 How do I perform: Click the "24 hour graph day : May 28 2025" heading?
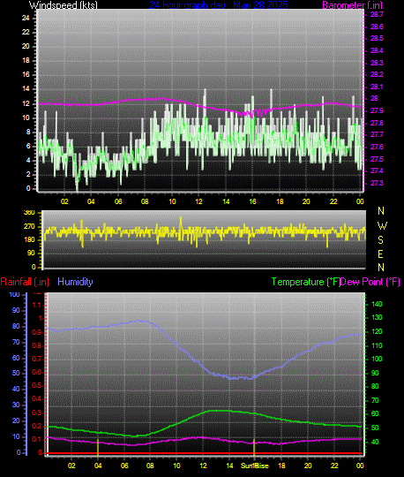(219, 5)
